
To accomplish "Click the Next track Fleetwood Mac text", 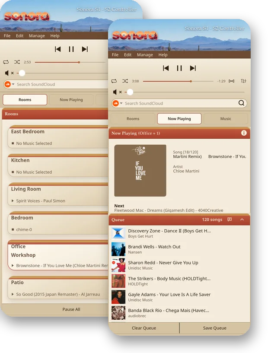I will point(169,210).
